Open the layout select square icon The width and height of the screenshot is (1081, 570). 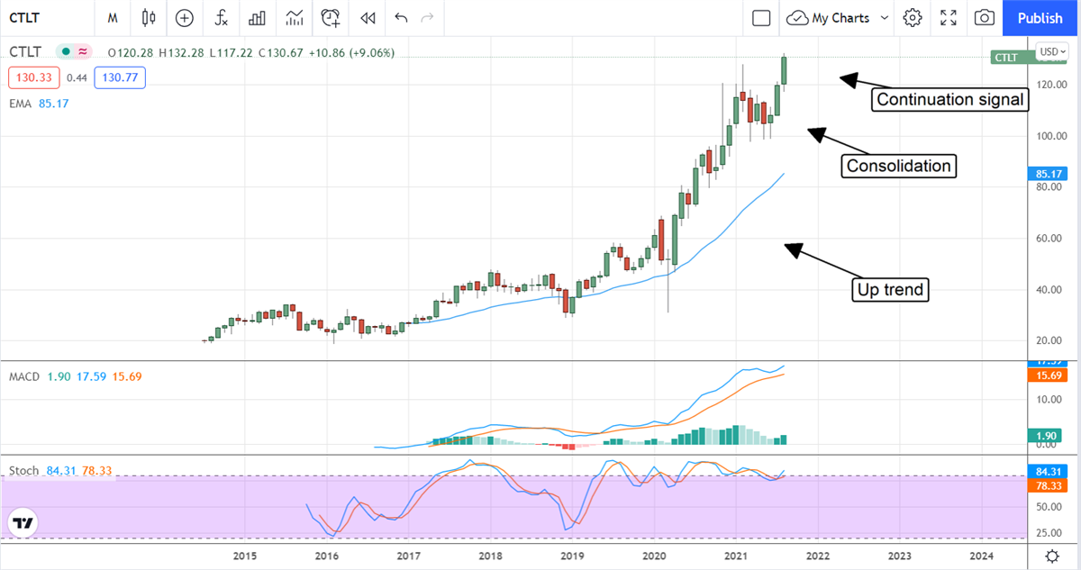[x=761, y=18]
